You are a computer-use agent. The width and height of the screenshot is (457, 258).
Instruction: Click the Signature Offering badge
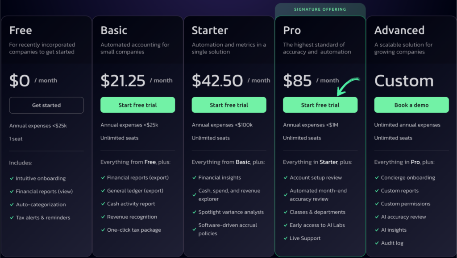point(320,9)
